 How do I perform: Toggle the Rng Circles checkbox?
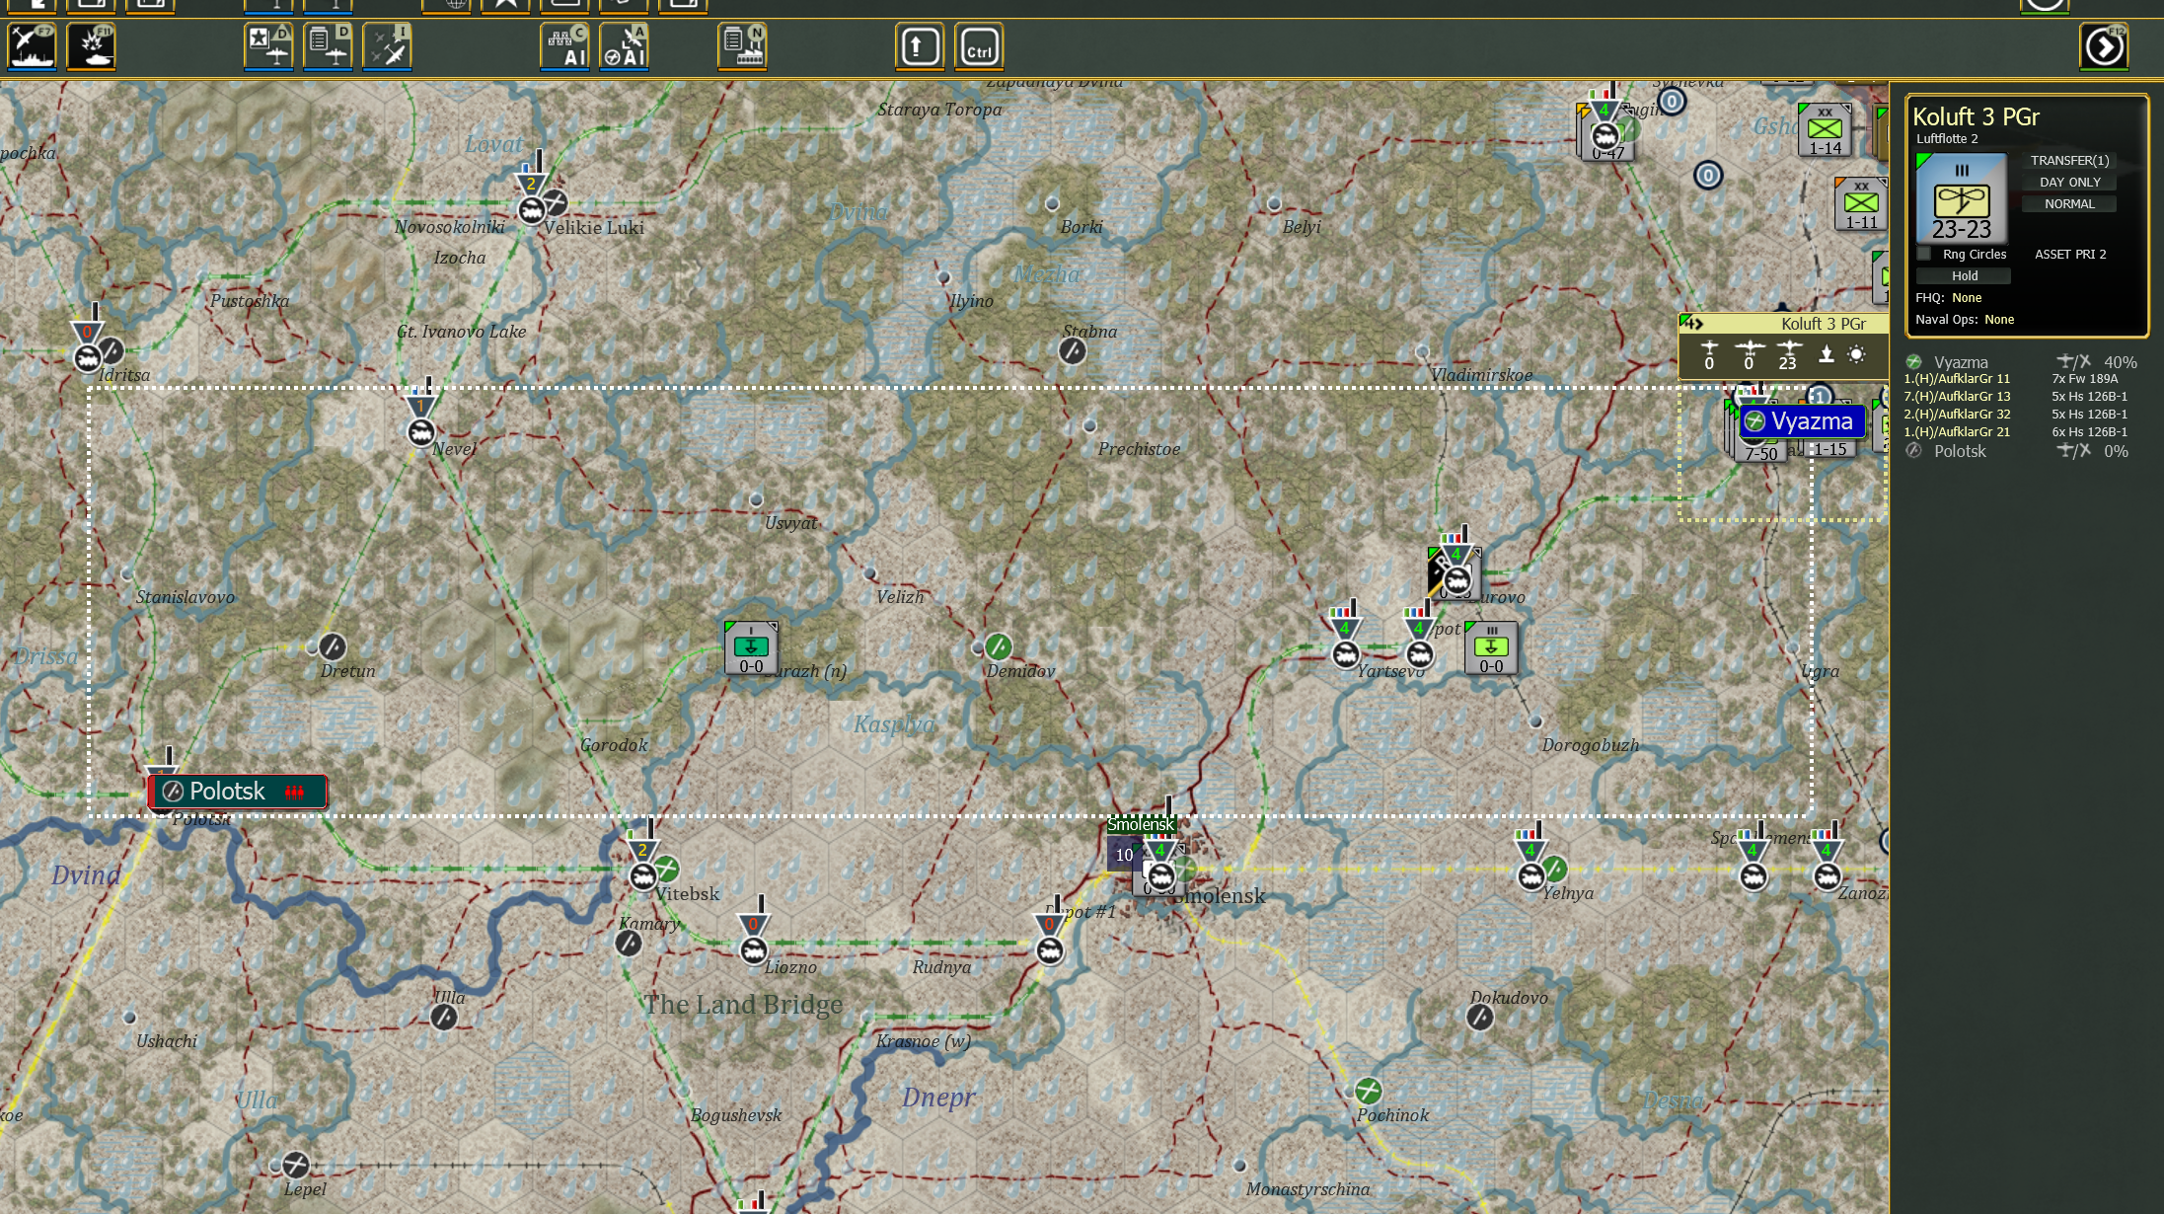click(x=1924, y=254)
